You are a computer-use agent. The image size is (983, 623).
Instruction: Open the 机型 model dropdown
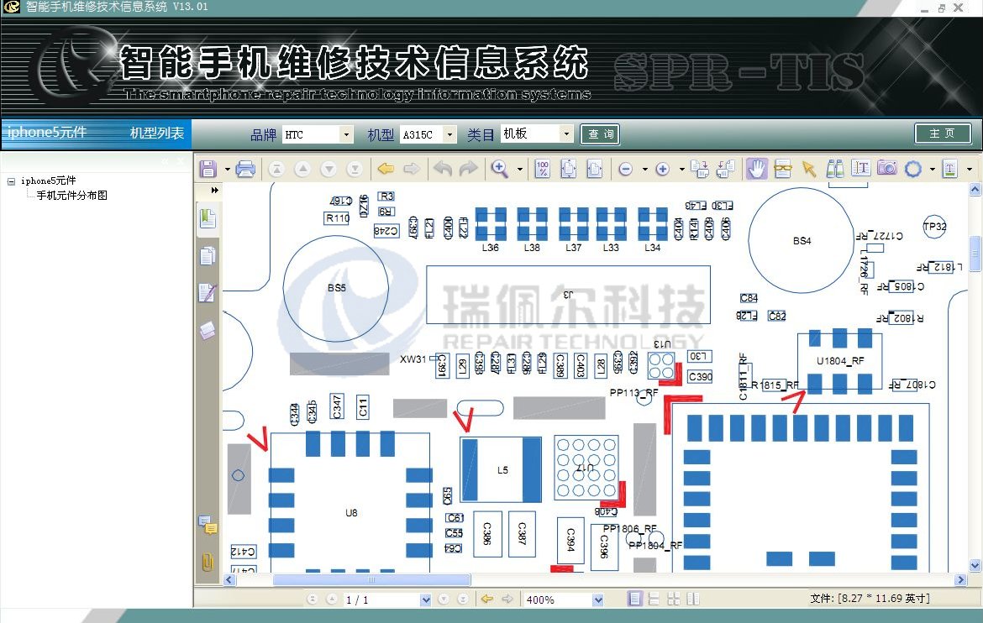pos(450,134)
